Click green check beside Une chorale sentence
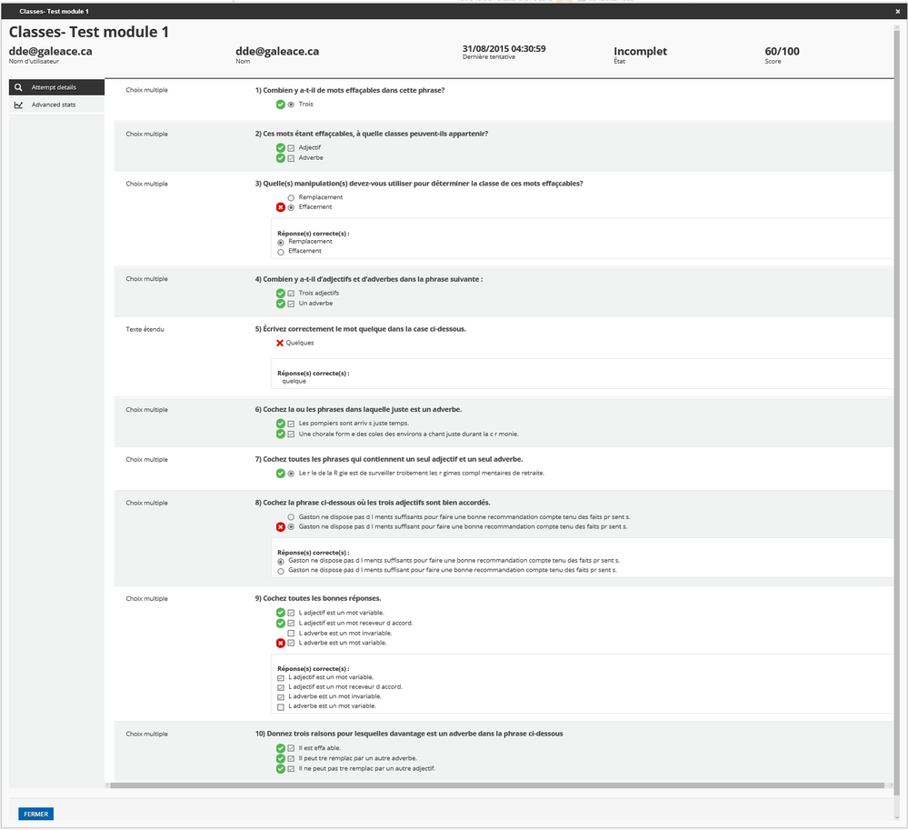Image resolution: width=908 pixels, height=830 pixels. (280, 434)
